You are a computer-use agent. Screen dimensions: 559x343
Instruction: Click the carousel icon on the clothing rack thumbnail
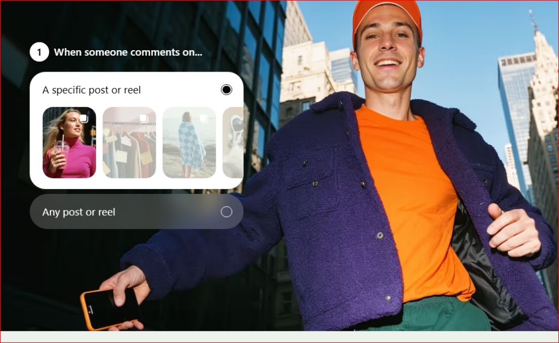pos(144,119)
